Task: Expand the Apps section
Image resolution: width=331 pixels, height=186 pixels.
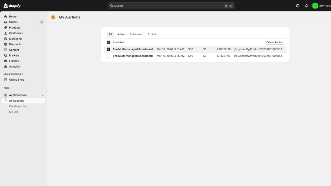Action: (8, 88)
